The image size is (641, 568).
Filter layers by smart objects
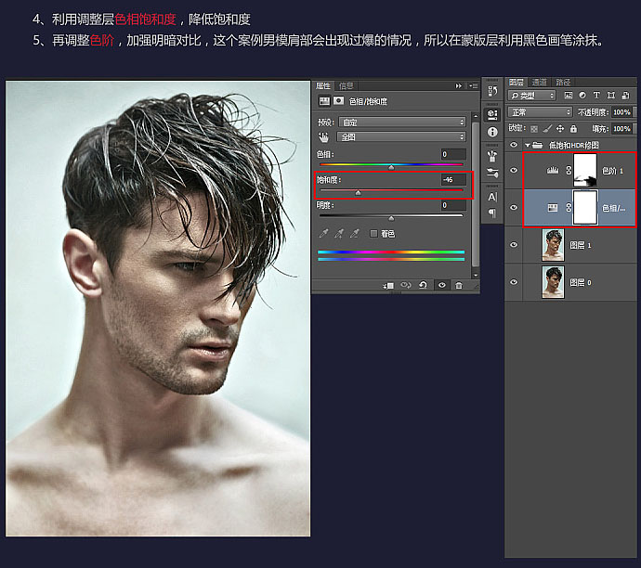(625, 96)
